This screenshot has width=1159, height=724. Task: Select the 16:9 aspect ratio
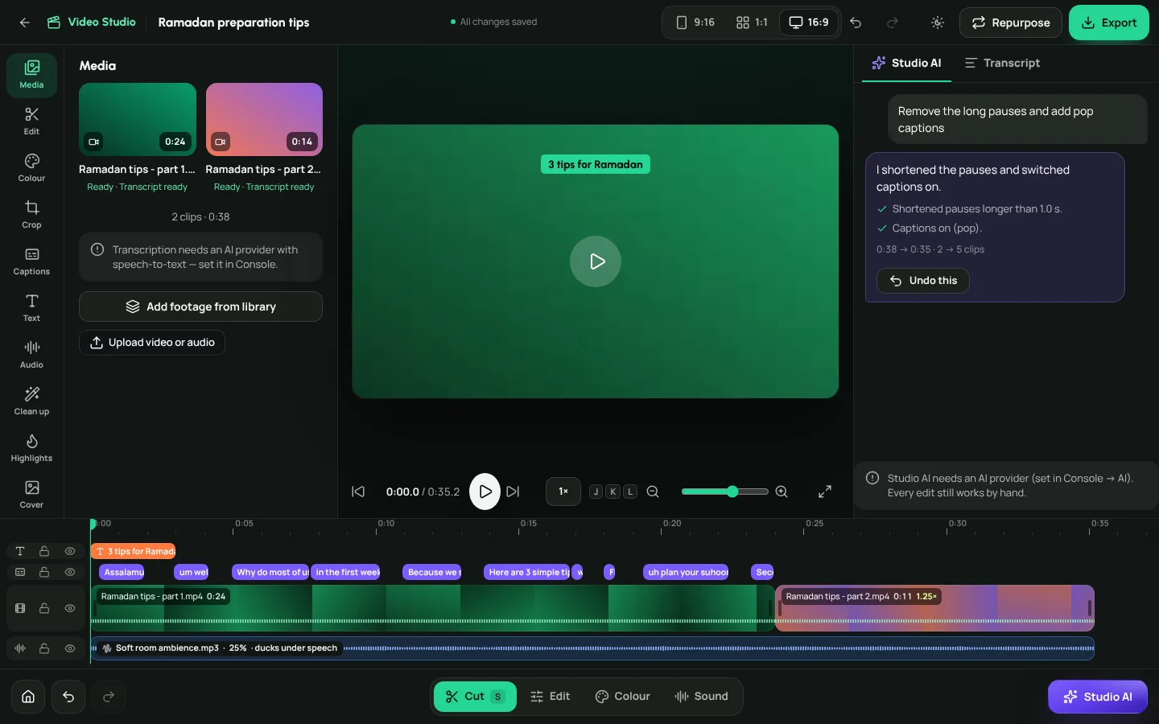click(x=809, y=23)
